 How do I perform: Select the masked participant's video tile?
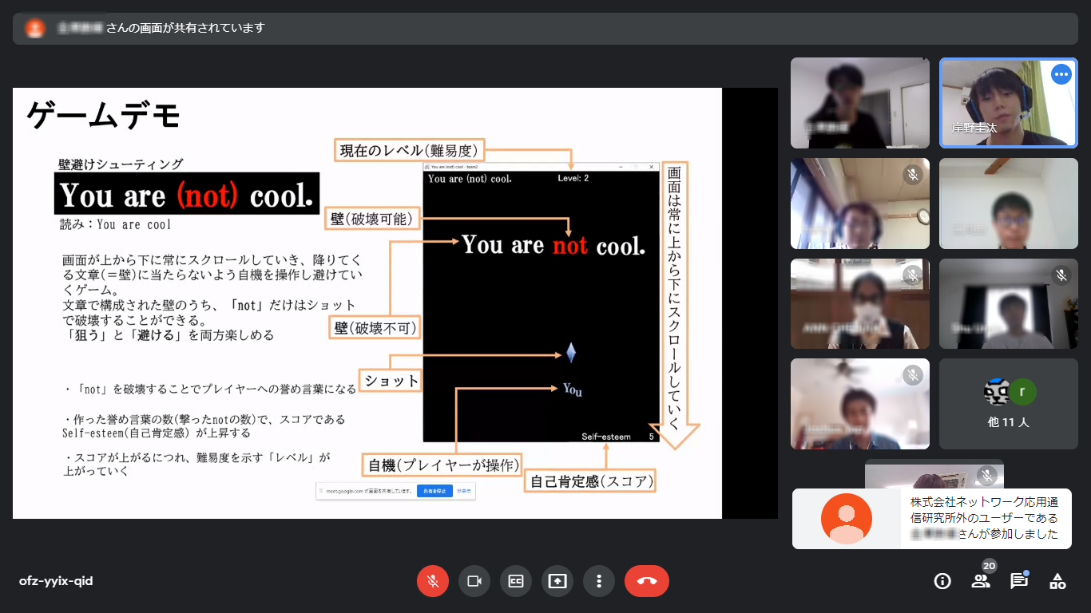tap(859, 304)
